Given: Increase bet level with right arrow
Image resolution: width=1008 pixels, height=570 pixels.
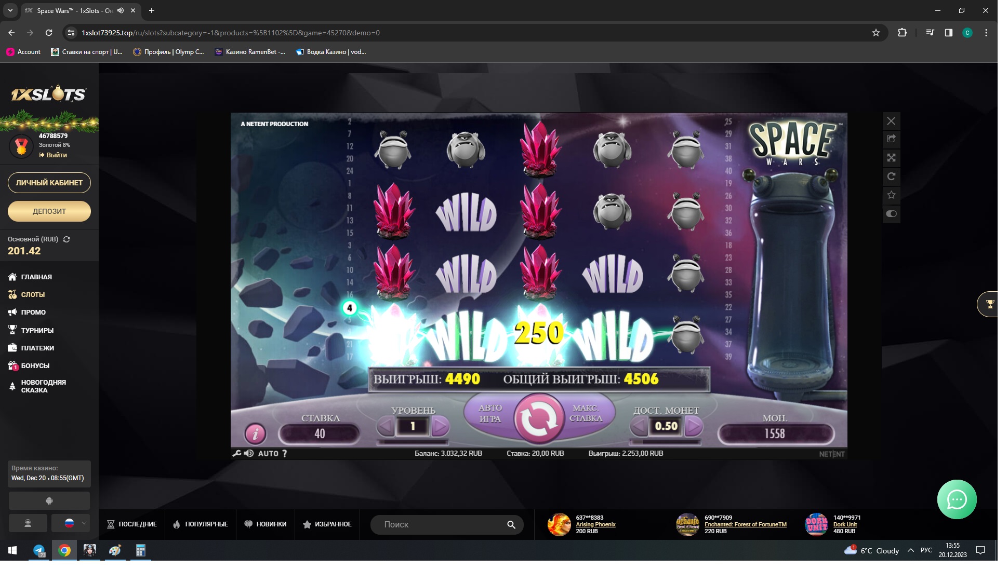Looking at the screenshot, I should click(x=440, y=426).
